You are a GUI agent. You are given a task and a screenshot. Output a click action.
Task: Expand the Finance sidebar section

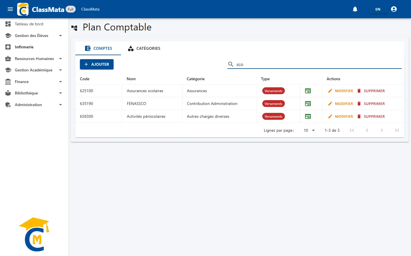[x=34, y=82]
